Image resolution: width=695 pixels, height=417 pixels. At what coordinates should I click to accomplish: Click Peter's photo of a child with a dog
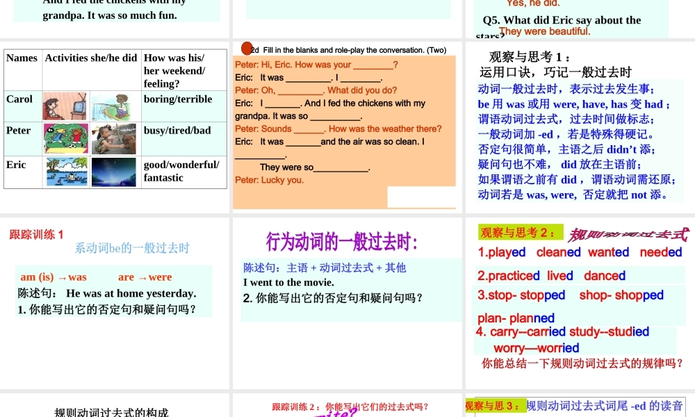click(x=114, y=139)
